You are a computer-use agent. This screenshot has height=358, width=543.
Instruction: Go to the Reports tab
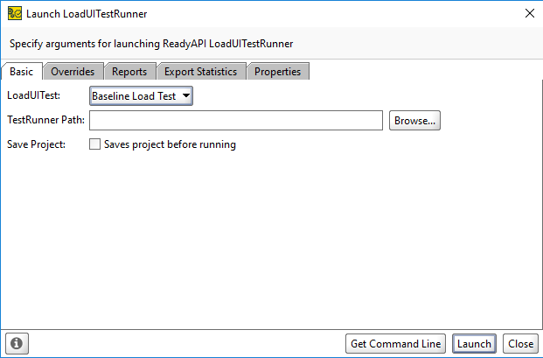click(129, 72)
